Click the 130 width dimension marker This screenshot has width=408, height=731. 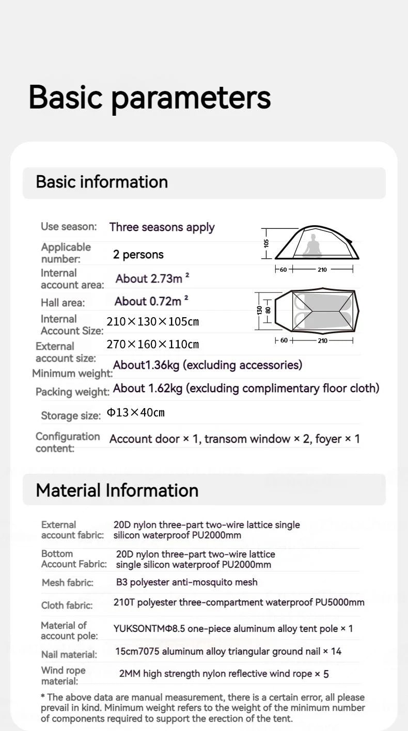pos(259,310)
